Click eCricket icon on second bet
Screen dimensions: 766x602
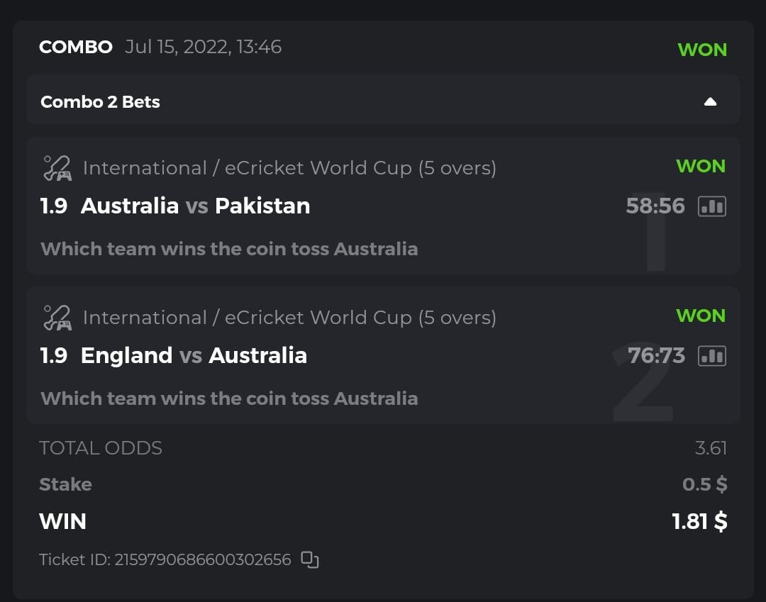click(57, 318)
